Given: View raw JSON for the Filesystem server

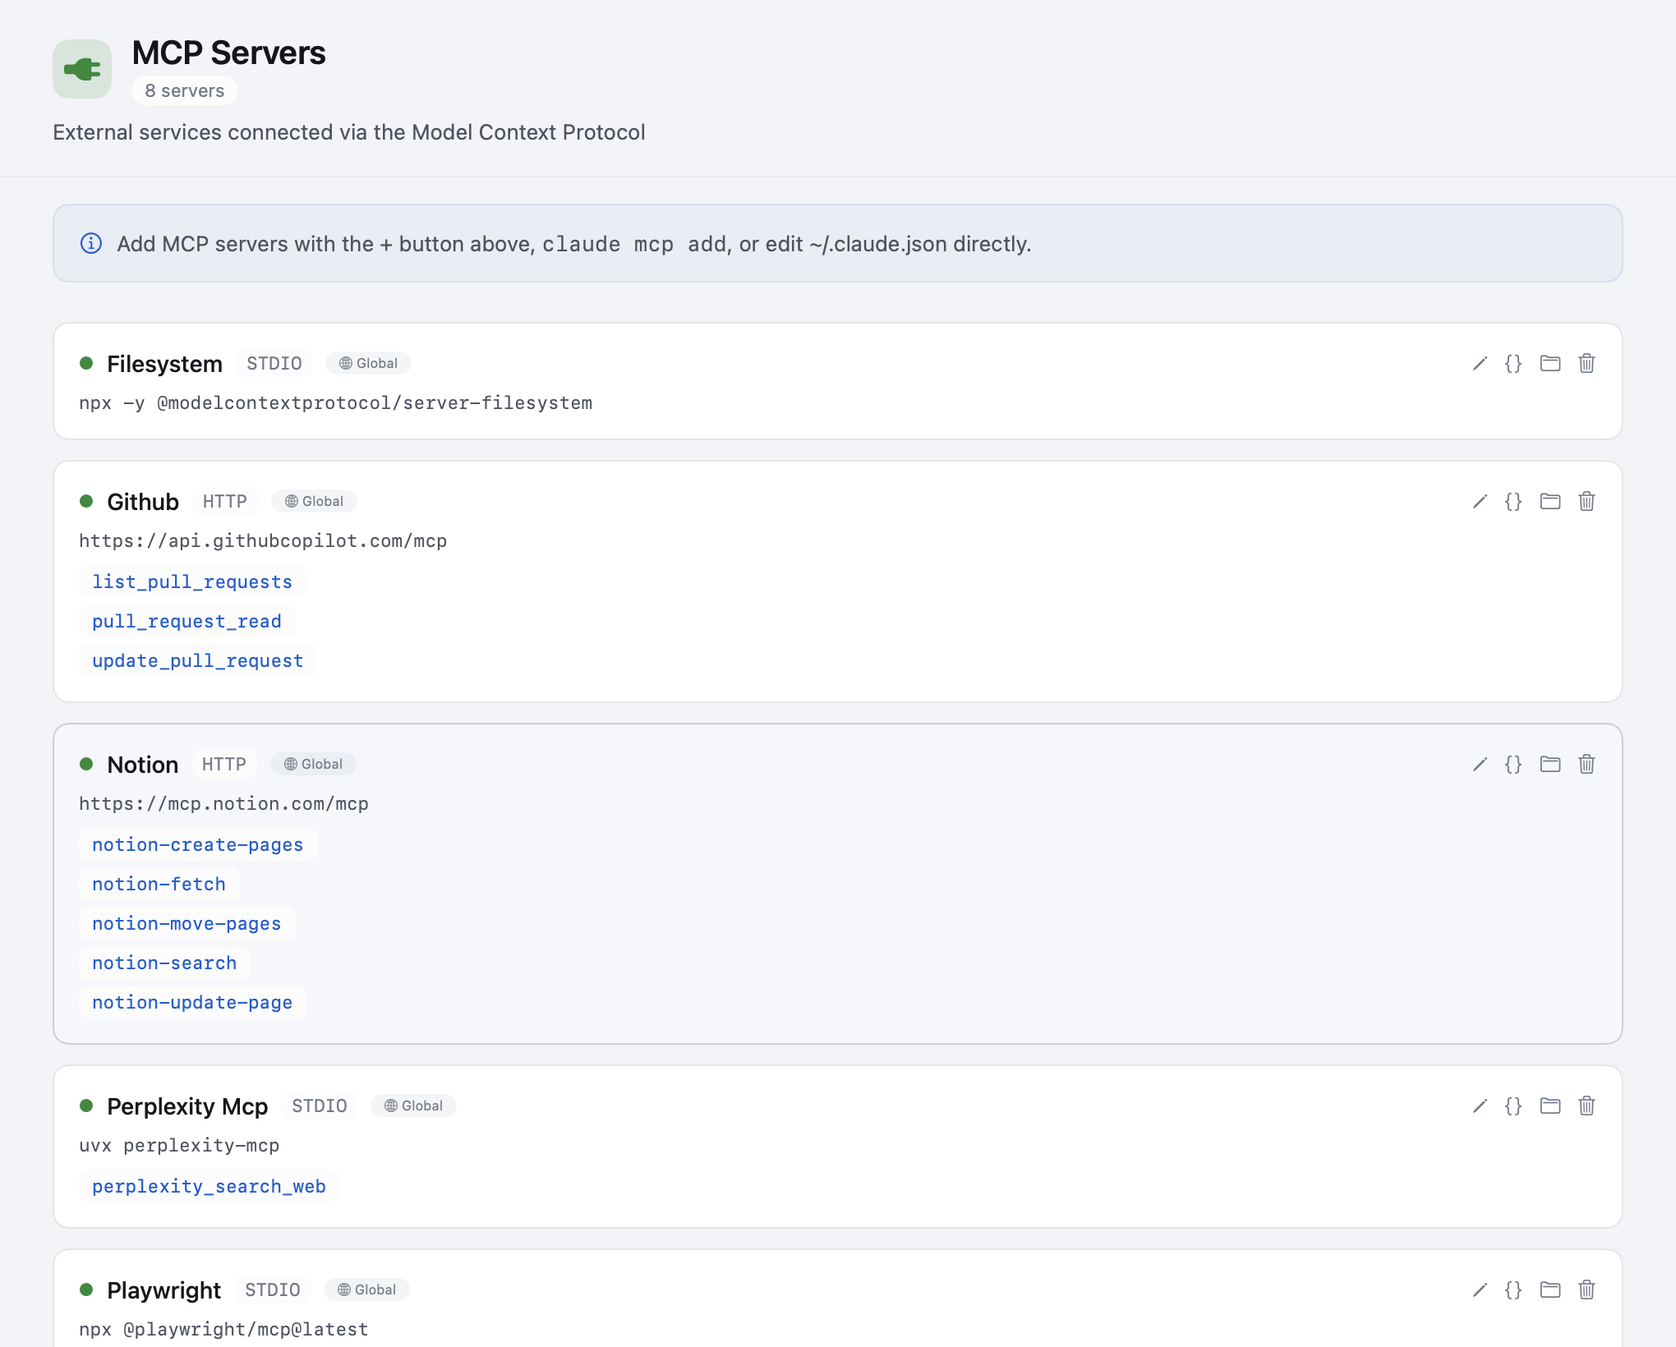Looking at the screenshot, I should click(x=1514, y=363).
